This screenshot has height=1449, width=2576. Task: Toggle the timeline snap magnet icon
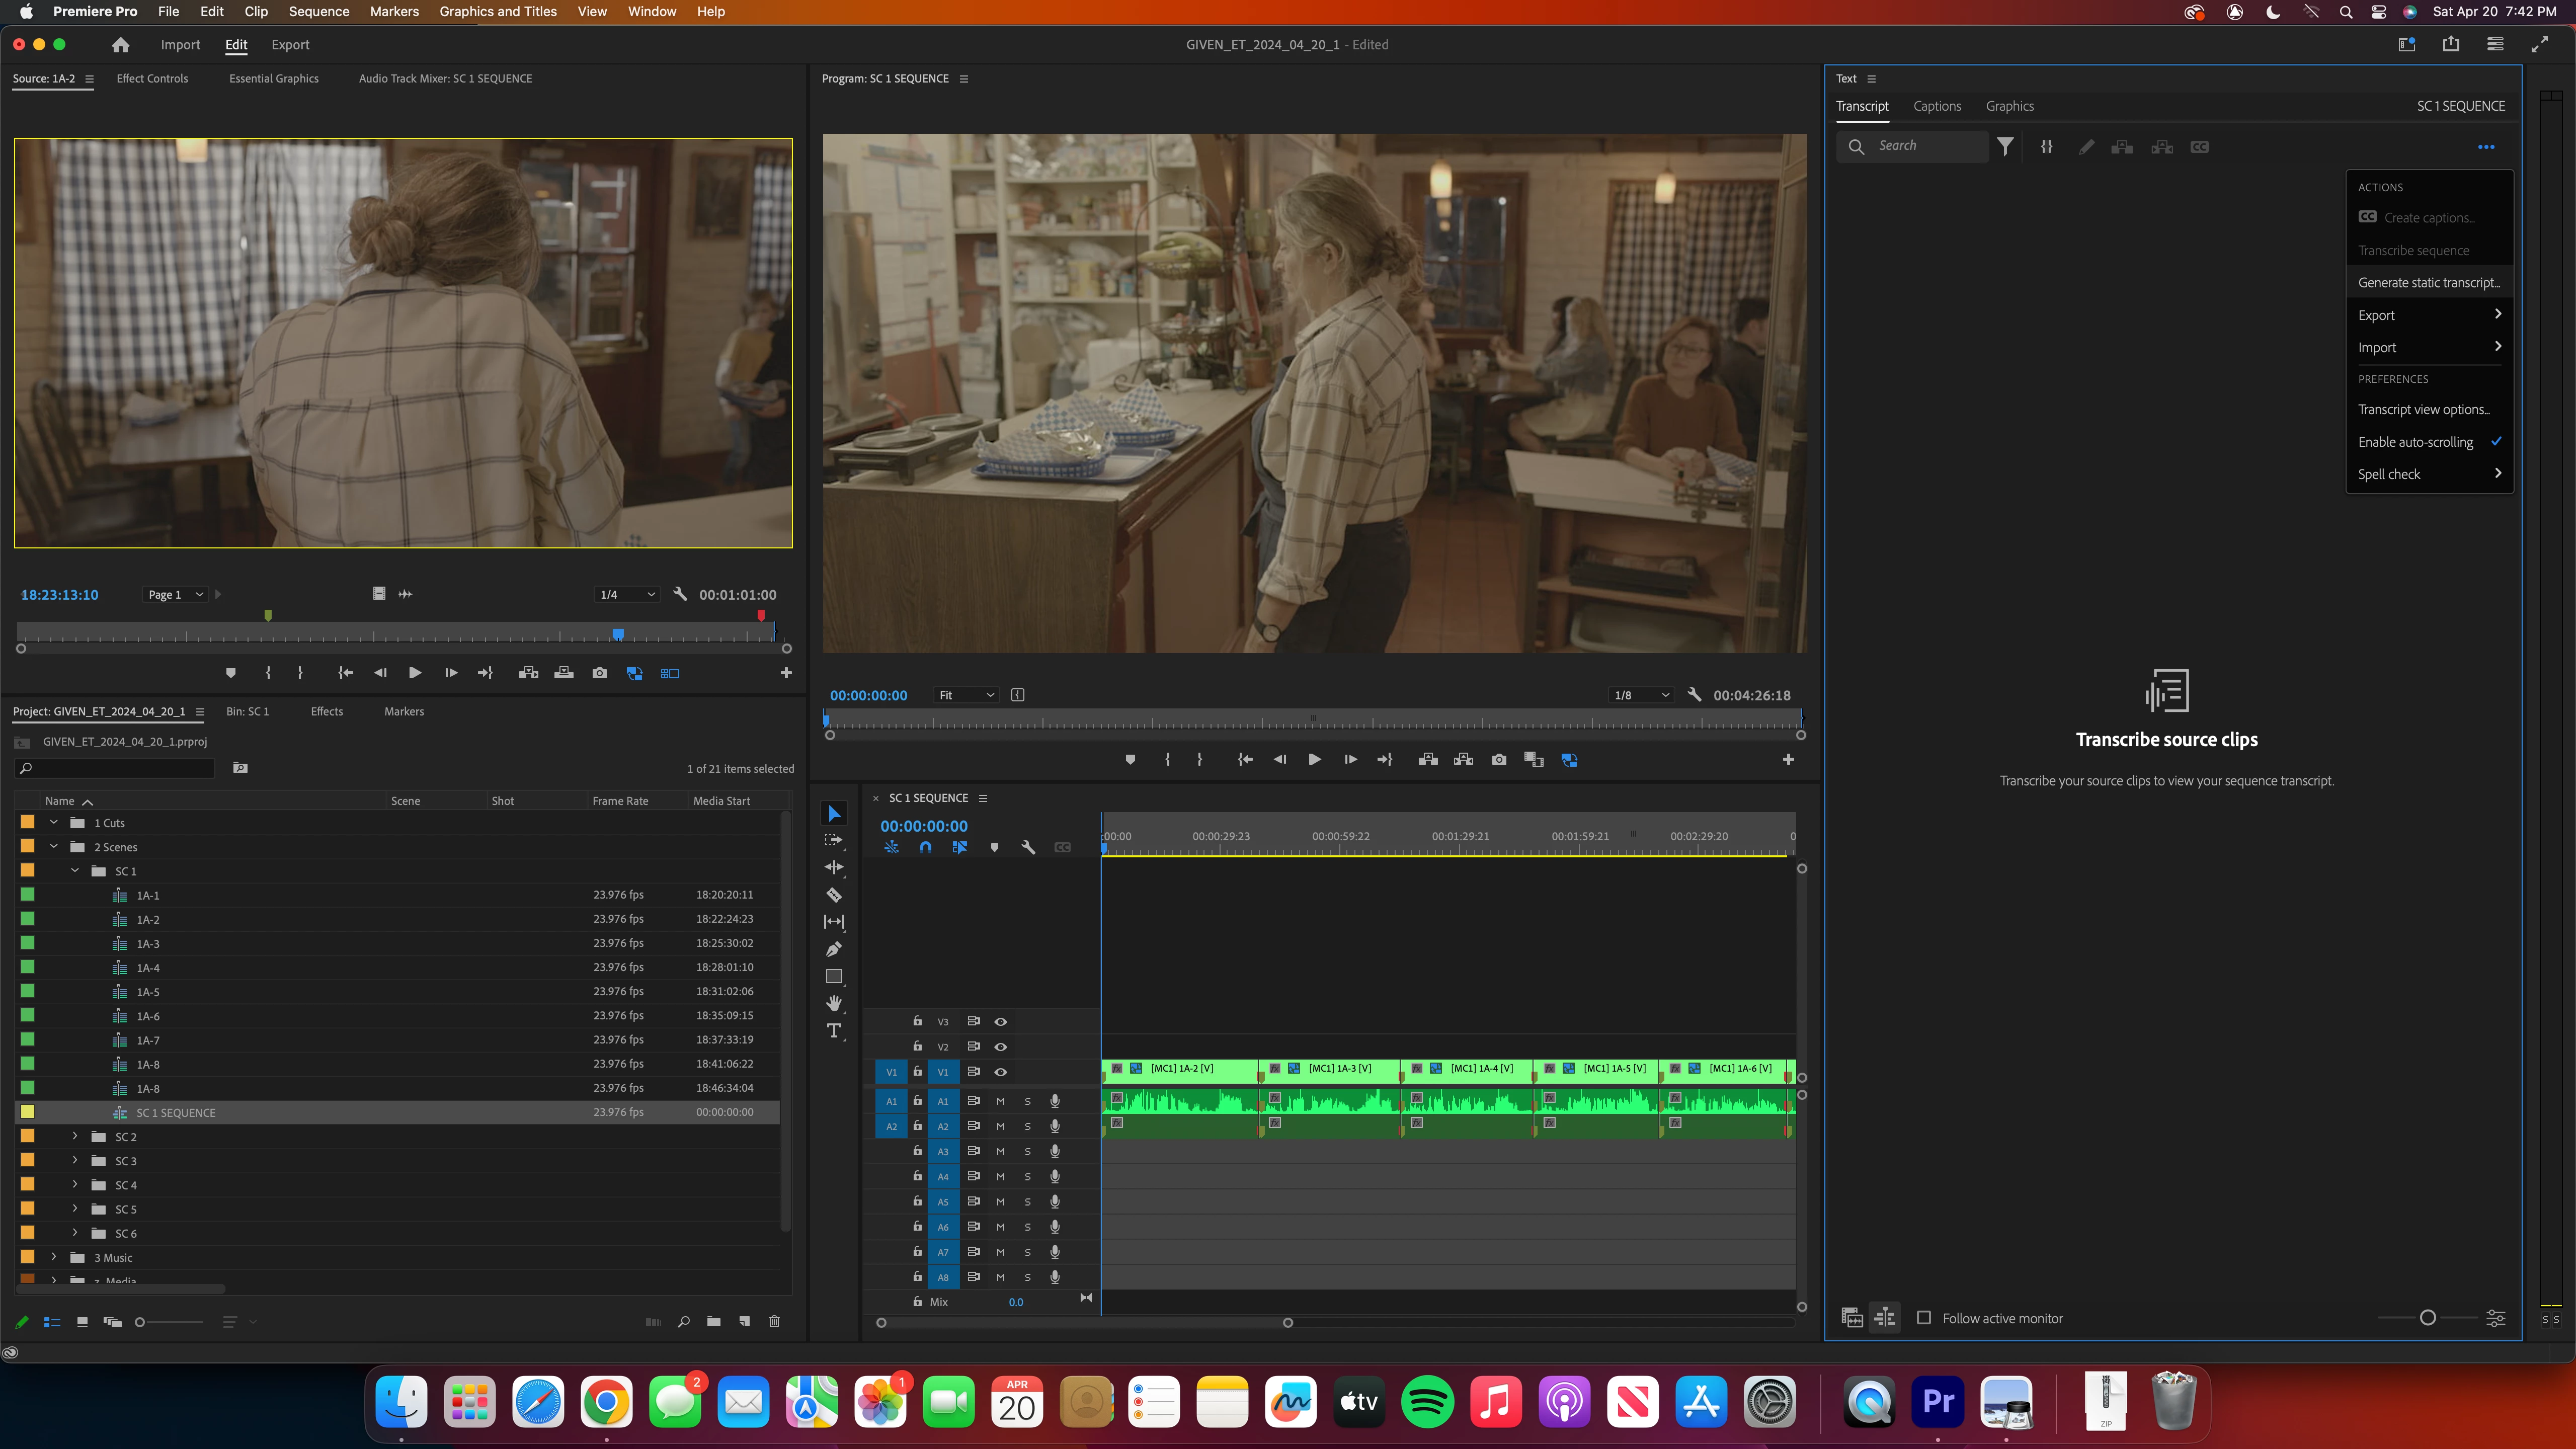[925, 847]
